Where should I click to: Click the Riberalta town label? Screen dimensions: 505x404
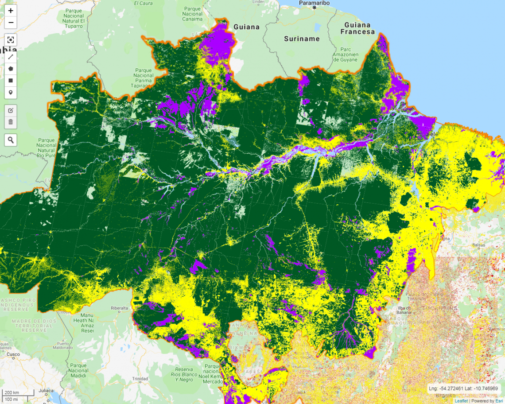(x=119, y=307)
